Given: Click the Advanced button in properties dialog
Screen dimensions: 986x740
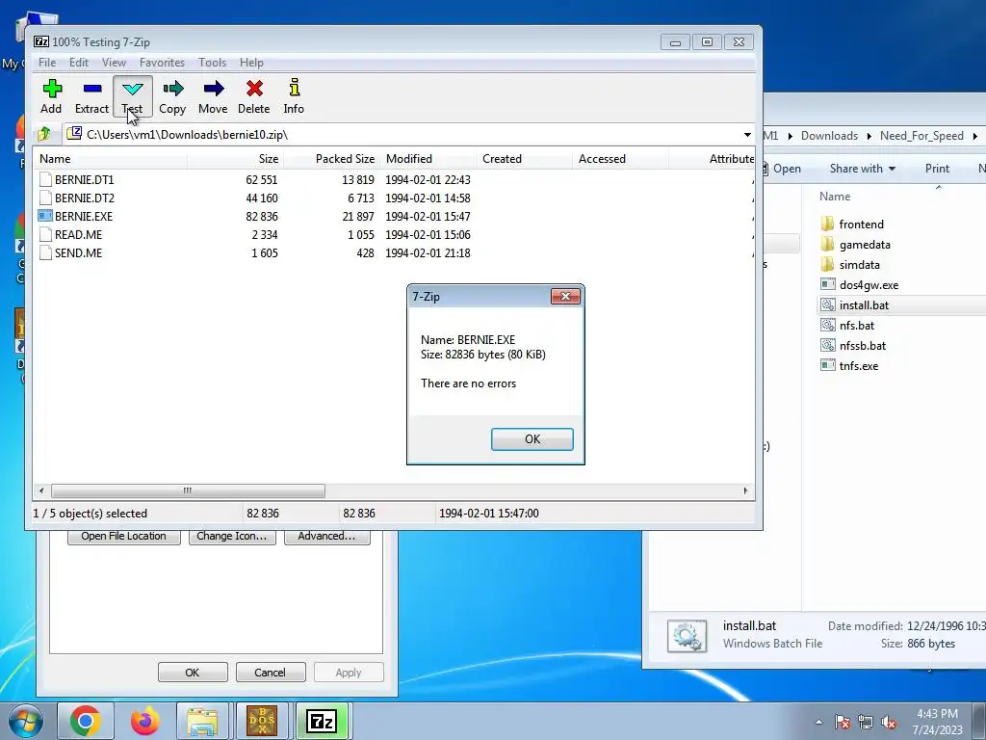Looking at the screenshot, I should click(327, 537).
